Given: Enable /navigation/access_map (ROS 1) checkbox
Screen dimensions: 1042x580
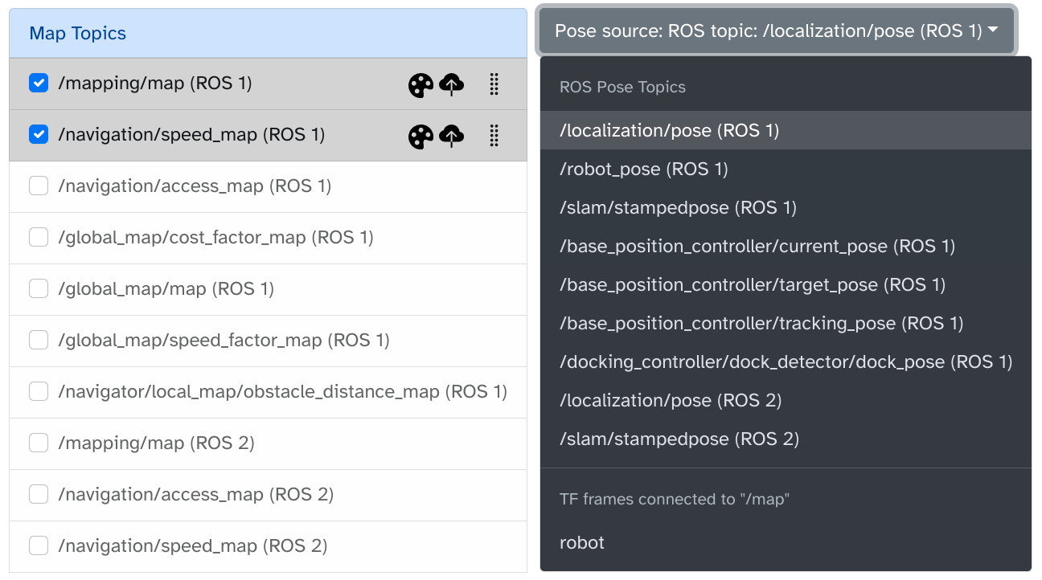Looking at the screenshot, I should 39,186.
